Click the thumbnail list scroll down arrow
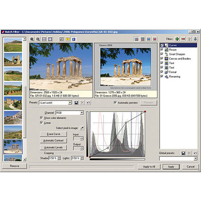 coord(25,159)
